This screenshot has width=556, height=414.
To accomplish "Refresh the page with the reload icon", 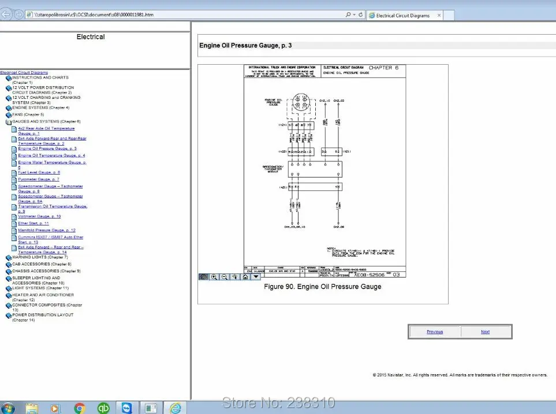I will 361,14.
